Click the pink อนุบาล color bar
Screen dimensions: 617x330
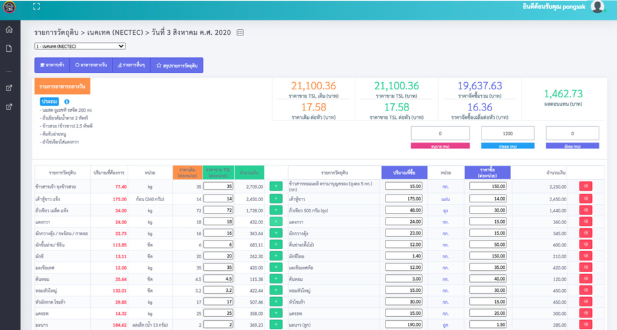tap(440, 146)
